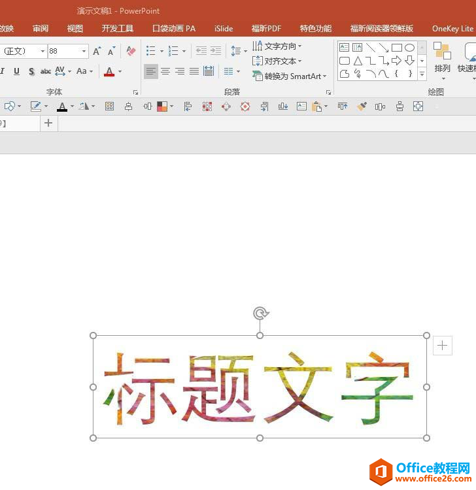Justify the text
Screen dimensions: 476x490
[194, 72]
